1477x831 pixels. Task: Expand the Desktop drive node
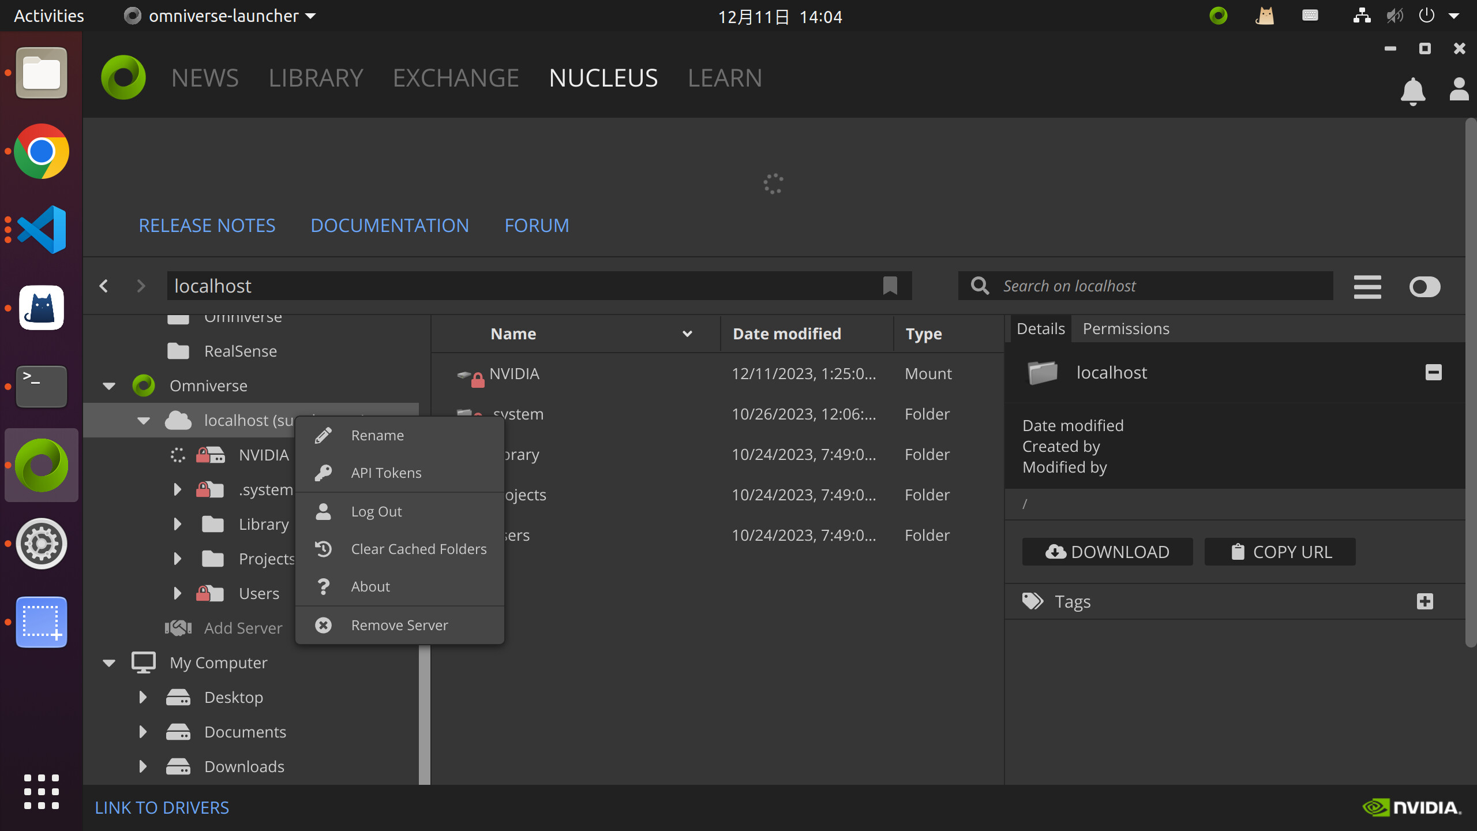pyautogui.click(x=143, y=697)
